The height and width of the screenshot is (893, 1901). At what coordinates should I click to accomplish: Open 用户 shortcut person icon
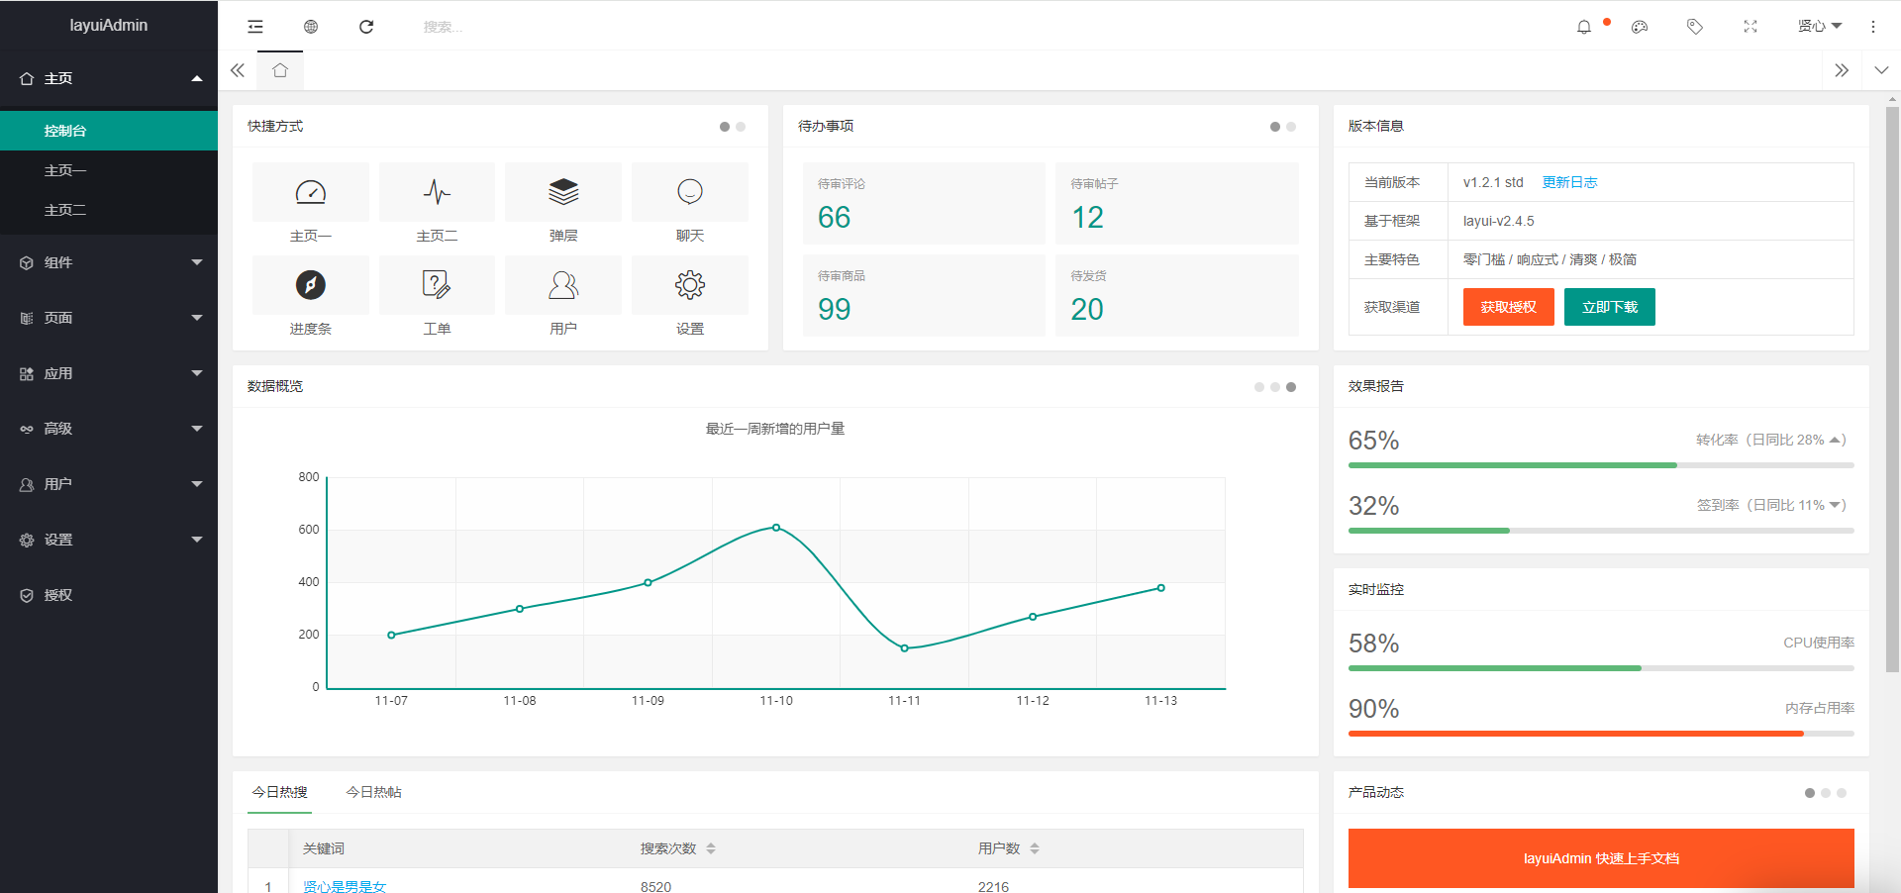(x=563, y=285)
